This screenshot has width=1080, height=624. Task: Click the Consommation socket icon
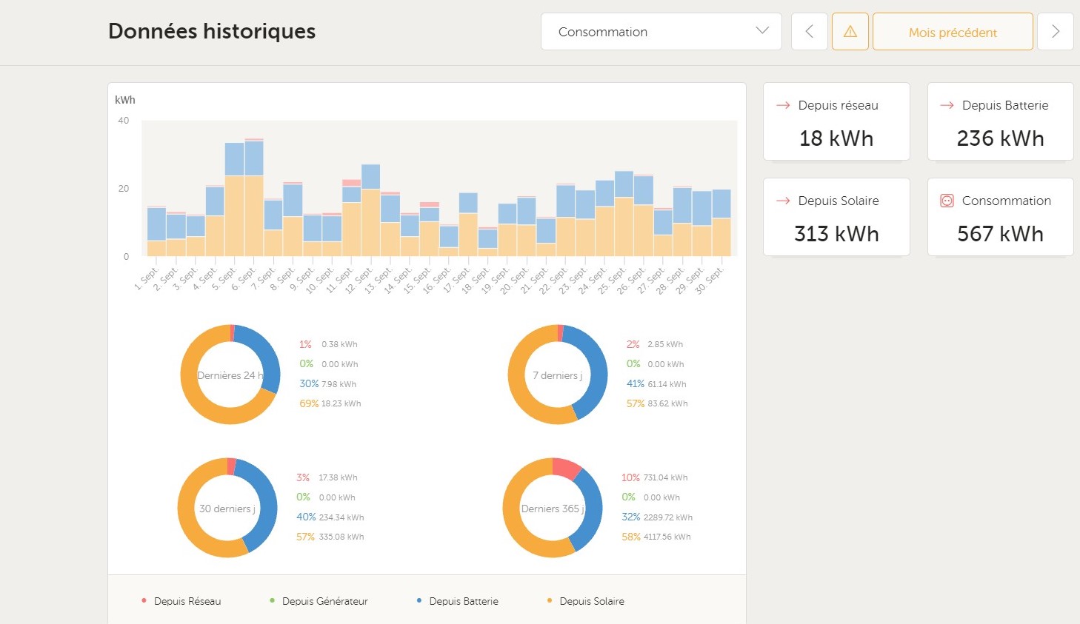pos(946,201)
